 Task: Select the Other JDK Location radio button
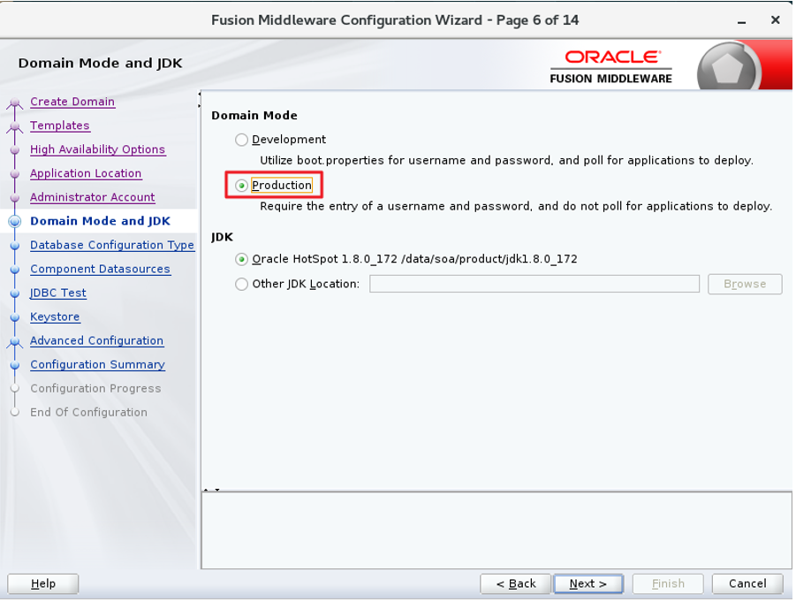[x=242, y=284]
